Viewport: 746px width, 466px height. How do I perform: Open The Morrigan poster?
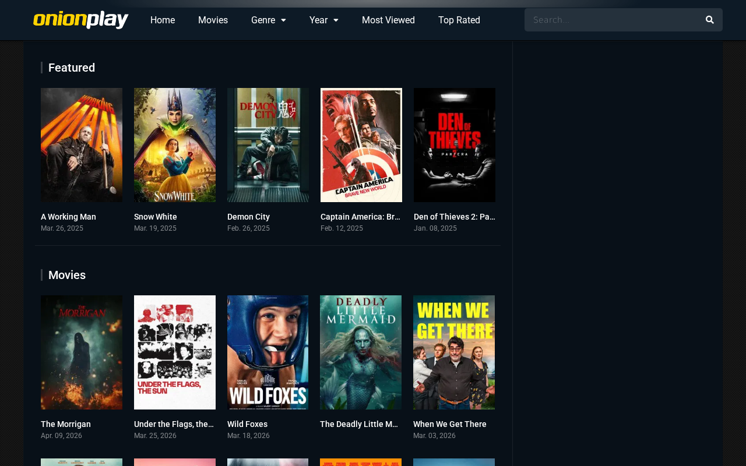coord(82,352)
